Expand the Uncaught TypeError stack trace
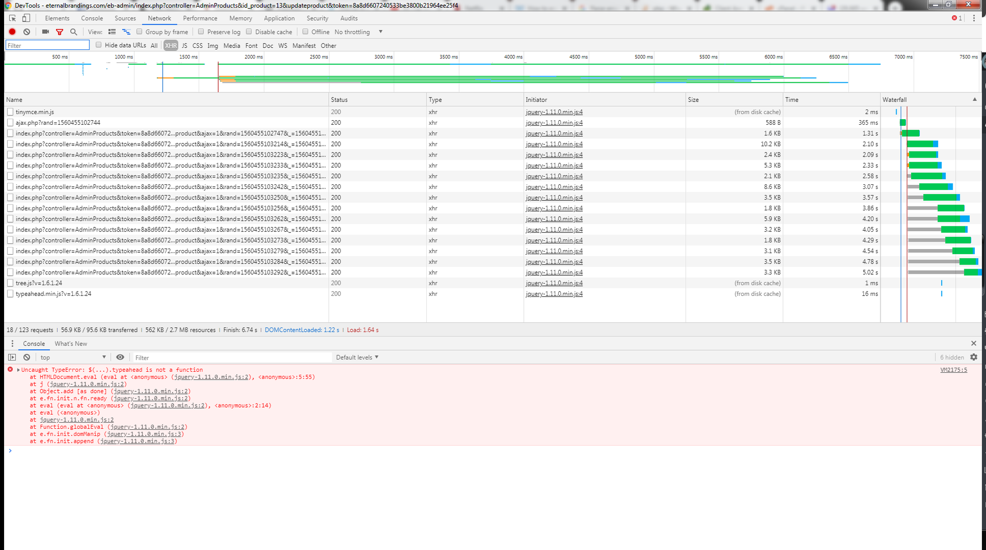 18,370
